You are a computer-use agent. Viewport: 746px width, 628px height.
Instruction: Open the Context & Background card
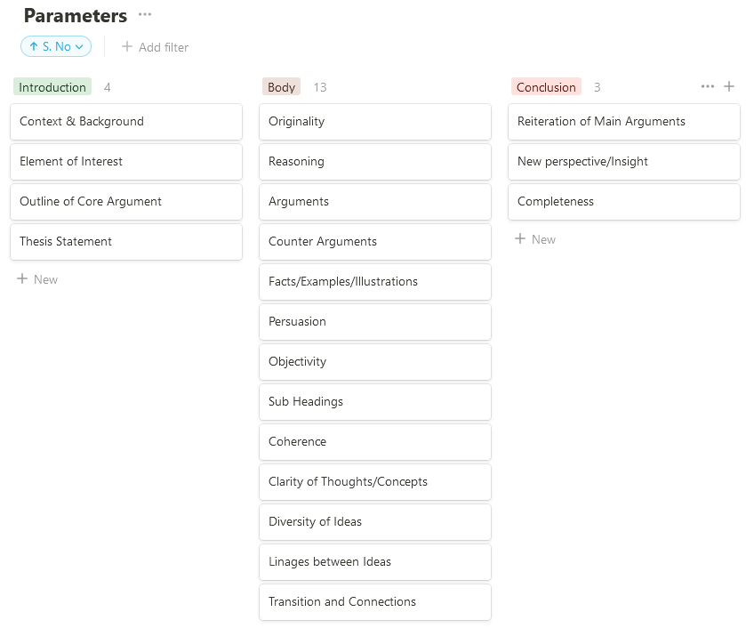[125, 122]
